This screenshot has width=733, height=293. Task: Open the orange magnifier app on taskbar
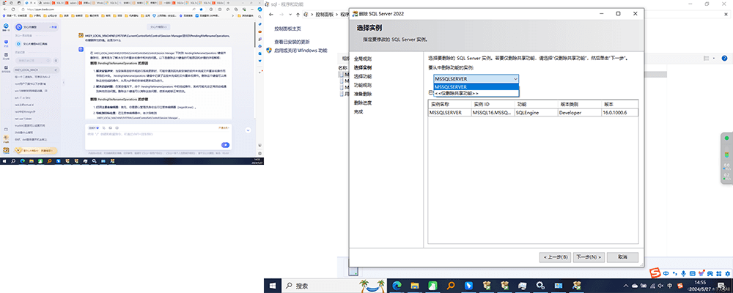point(451,286)
